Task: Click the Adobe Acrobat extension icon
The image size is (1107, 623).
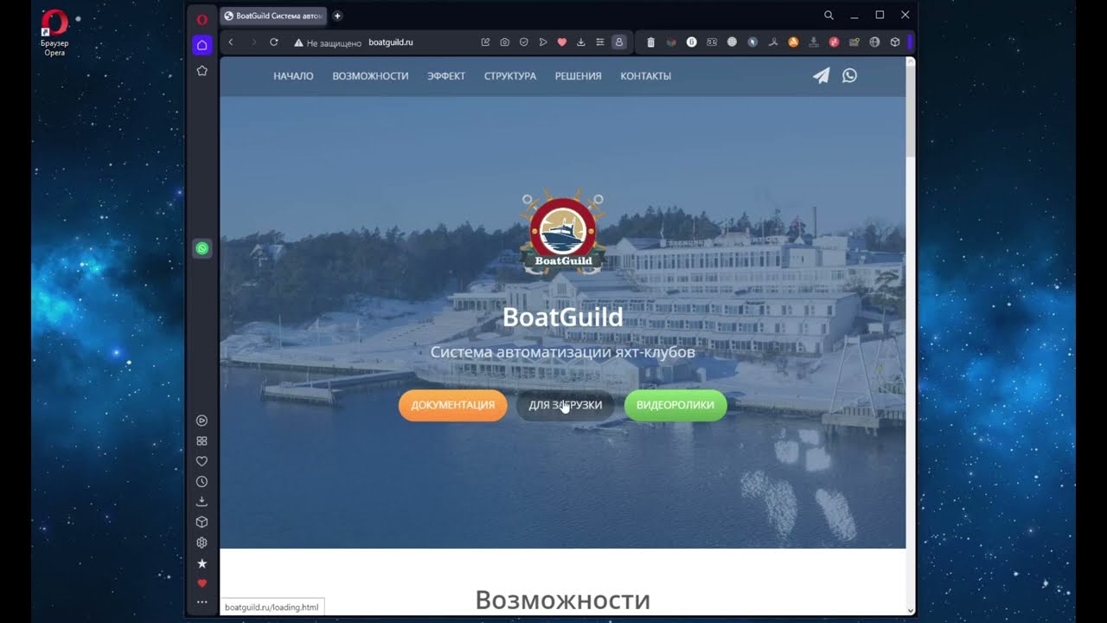Action: coord(773,42)
